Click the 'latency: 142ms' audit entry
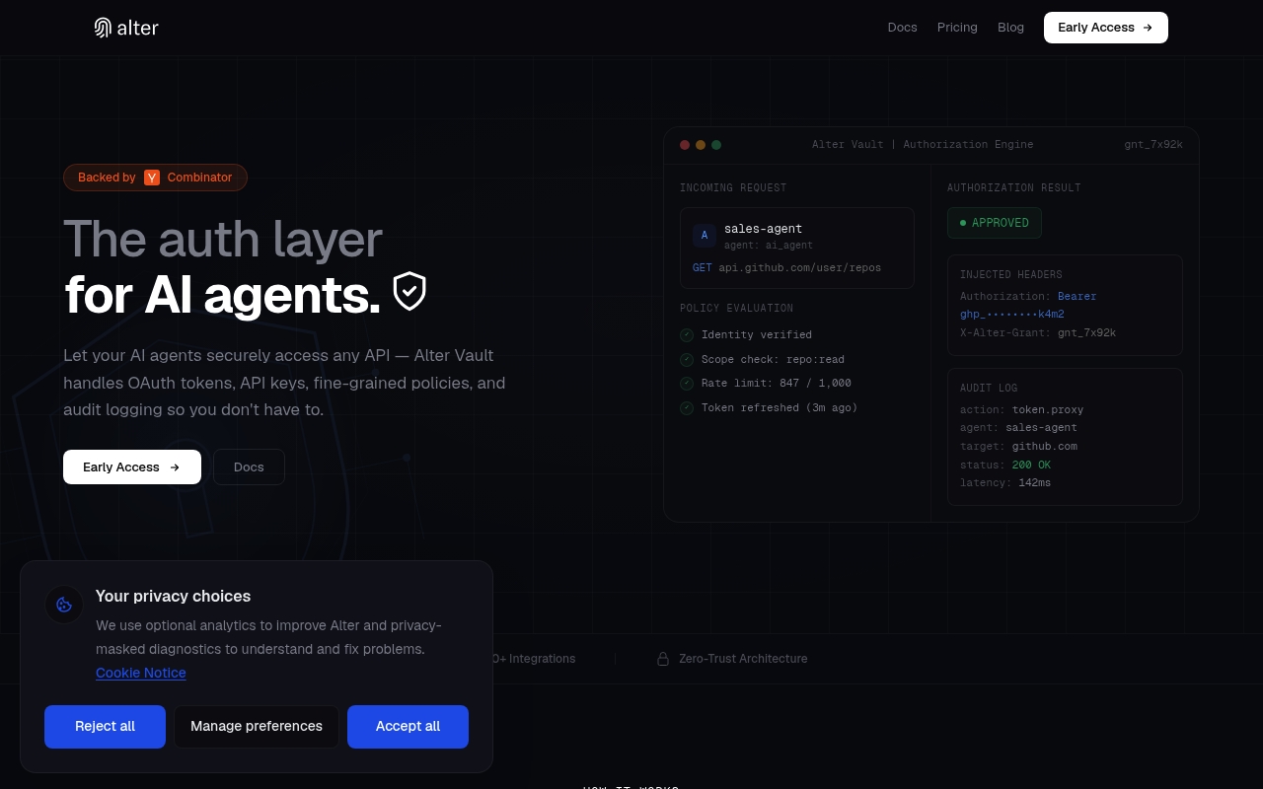This screenshot has height=789, width=1263. [x=1005, y=483]
